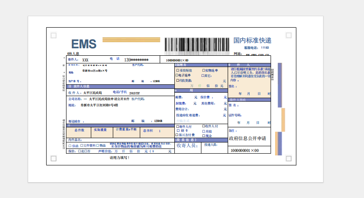Click the 总体积 cell
Screen dimensions: 364x198
click(157, 132)
